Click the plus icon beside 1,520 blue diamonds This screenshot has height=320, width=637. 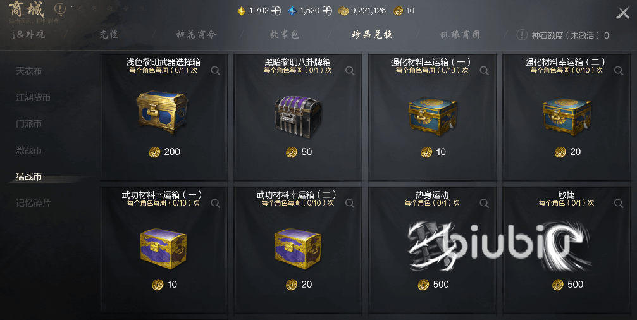[x=327, y=11]
